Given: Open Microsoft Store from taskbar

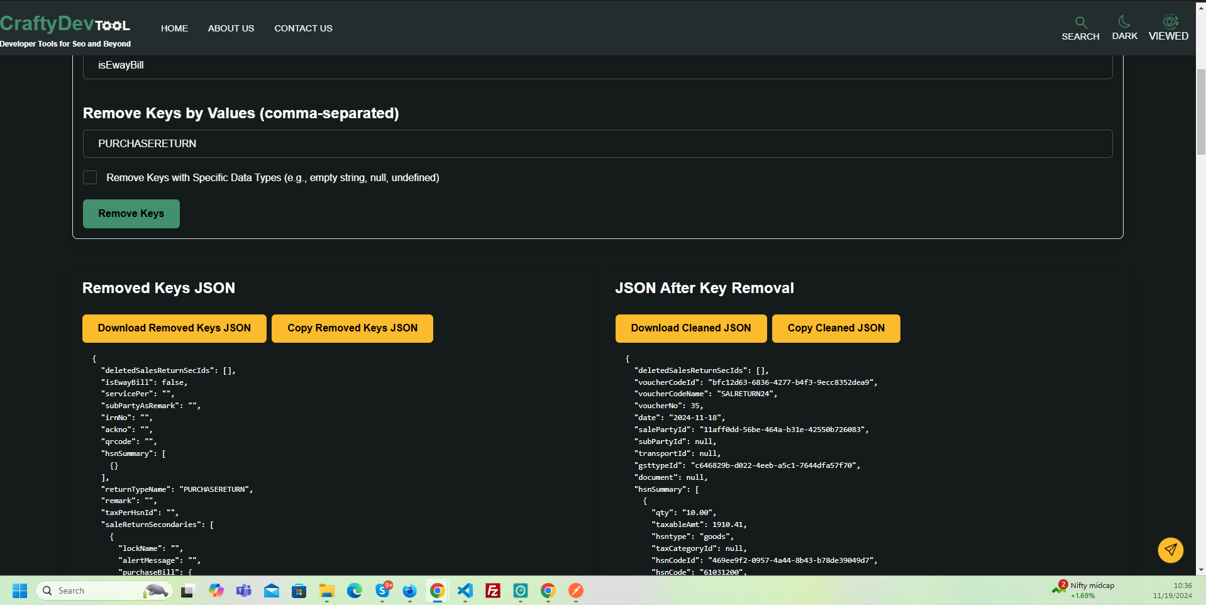Looking at the screenshot, I should tap(299, 591).
